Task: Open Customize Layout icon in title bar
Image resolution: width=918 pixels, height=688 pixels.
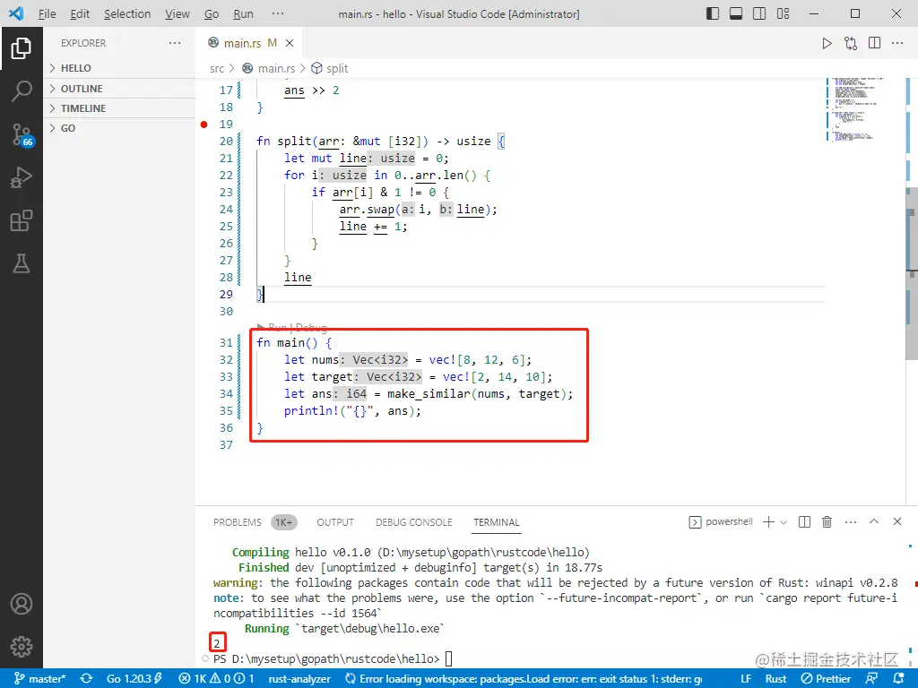Action: pyautogui.click(x=783, y=13)
